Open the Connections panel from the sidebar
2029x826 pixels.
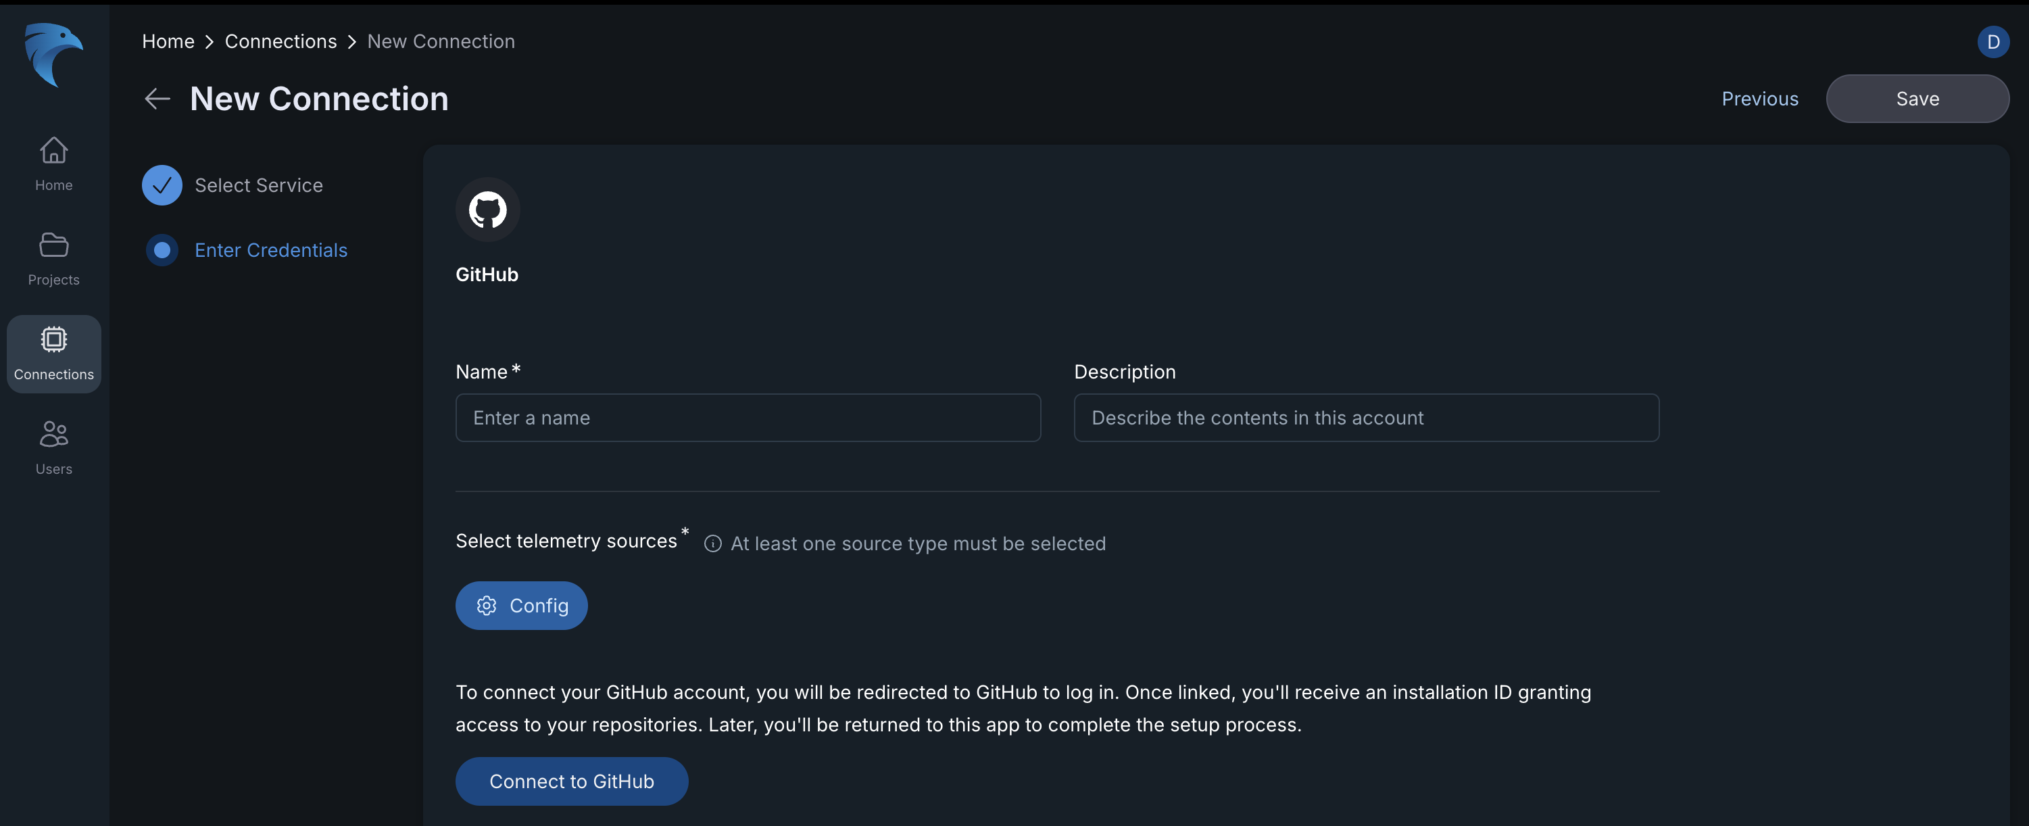coord(53,353)
